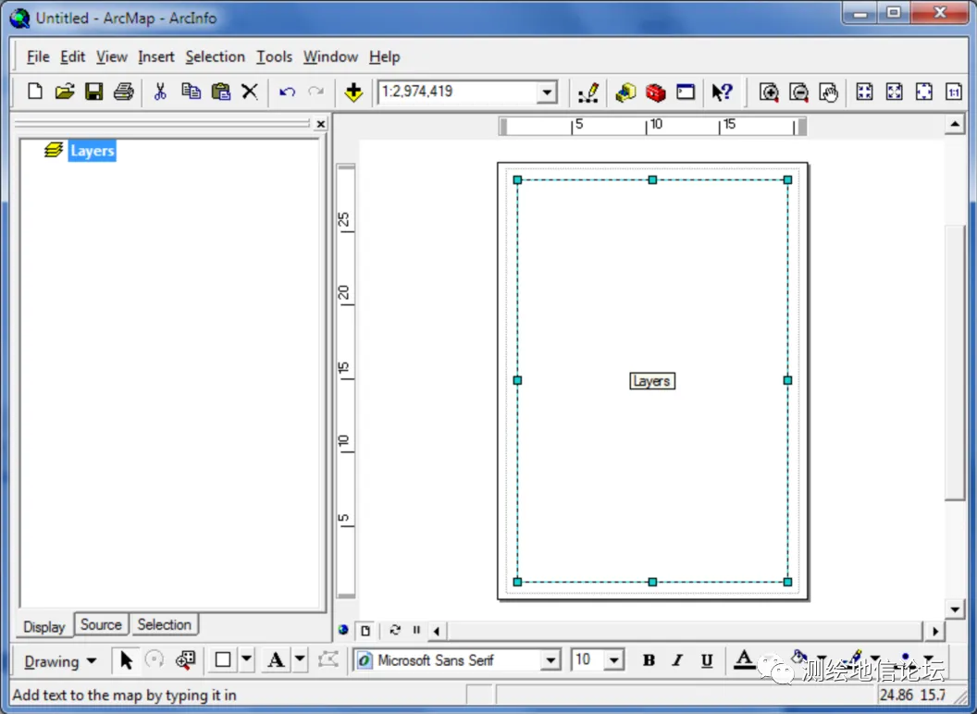Open the Editor Toolbar pencil icon
The height and width of the screenshot is (714, 977).
click(587, 92)
